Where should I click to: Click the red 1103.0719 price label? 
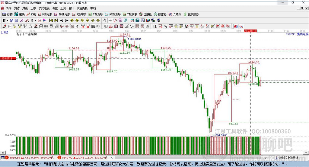pyautogui.click(x=8, y=58)
